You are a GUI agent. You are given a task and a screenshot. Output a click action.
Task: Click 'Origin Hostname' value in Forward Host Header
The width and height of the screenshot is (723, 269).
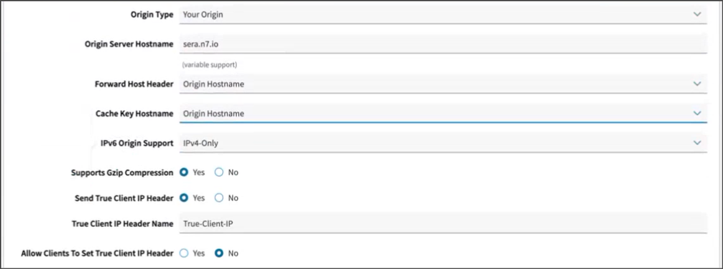point(213,84)
